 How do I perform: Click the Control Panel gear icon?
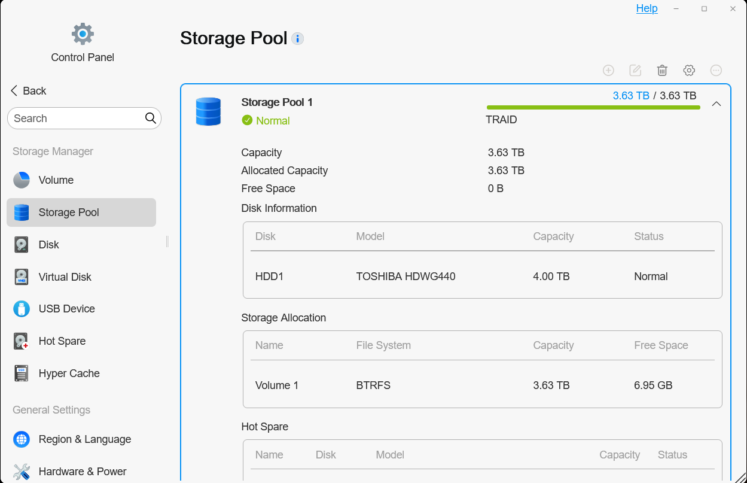click(83, 34)
